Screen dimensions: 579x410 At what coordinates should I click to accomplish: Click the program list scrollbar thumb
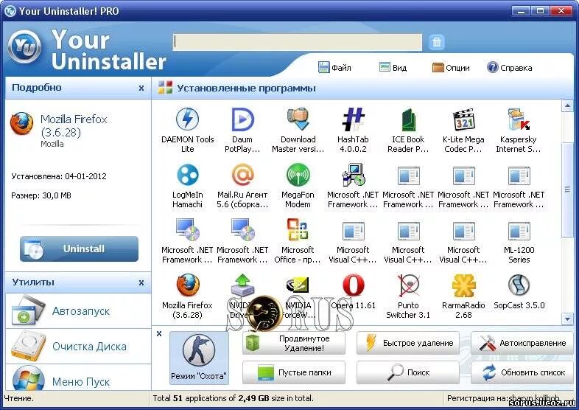coord(566,190)
